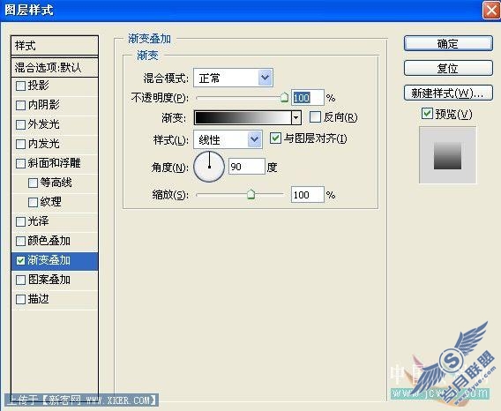Toggle the 光泽 satin checkbox
Viewport: 501px width, 411px height.
click(21, 221)
